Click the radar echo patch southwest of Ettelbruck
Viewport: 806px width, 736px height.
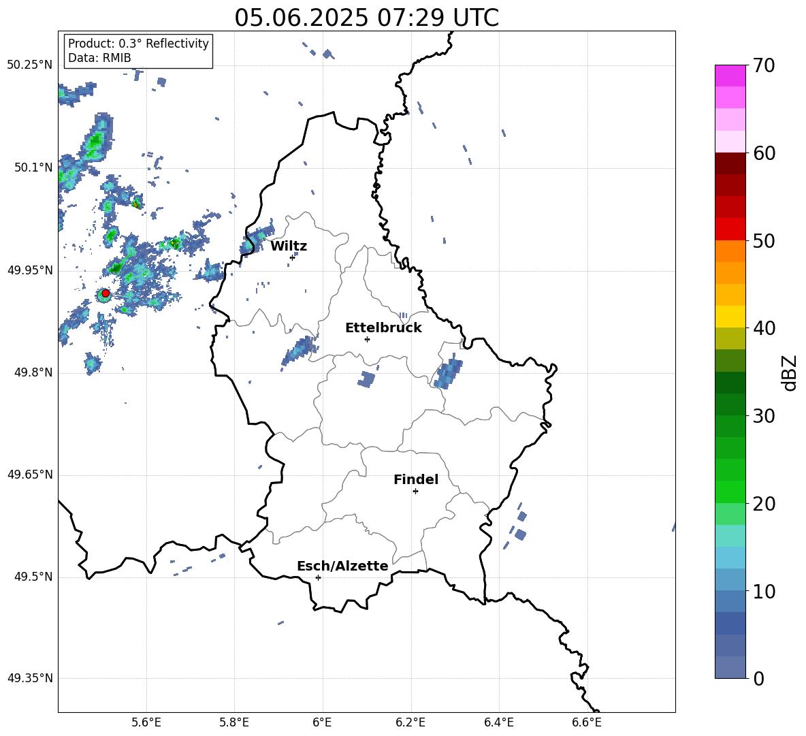click(299, 350)
